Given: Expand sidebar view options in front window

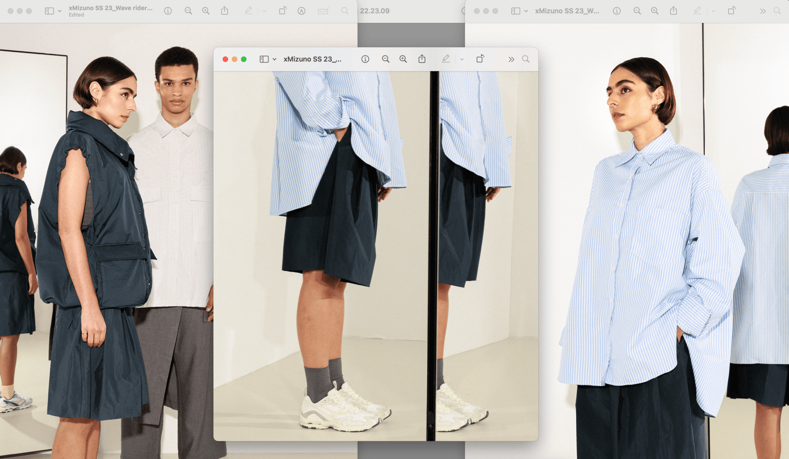Looking at the screenshot, I should (x=275, y=59).
